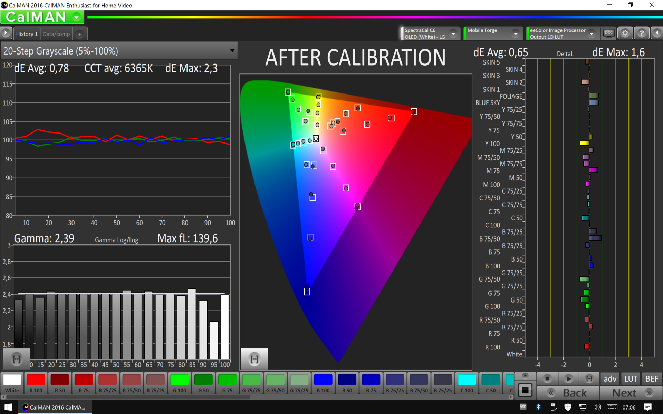The image size is (663, 414).
Task: Switch to the Data/comp tab
Action: pos(56,34)
